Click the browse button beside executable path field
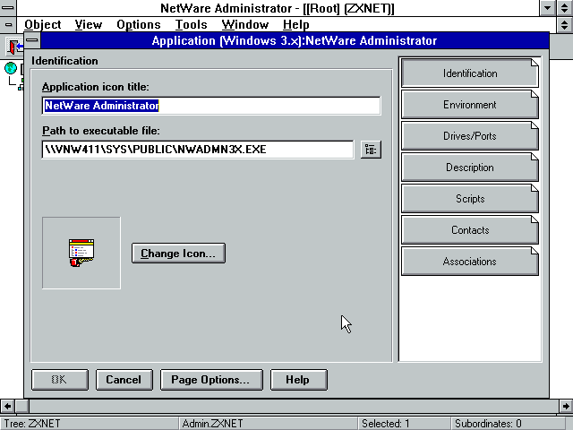573x430 pixels. click(371, 150)
